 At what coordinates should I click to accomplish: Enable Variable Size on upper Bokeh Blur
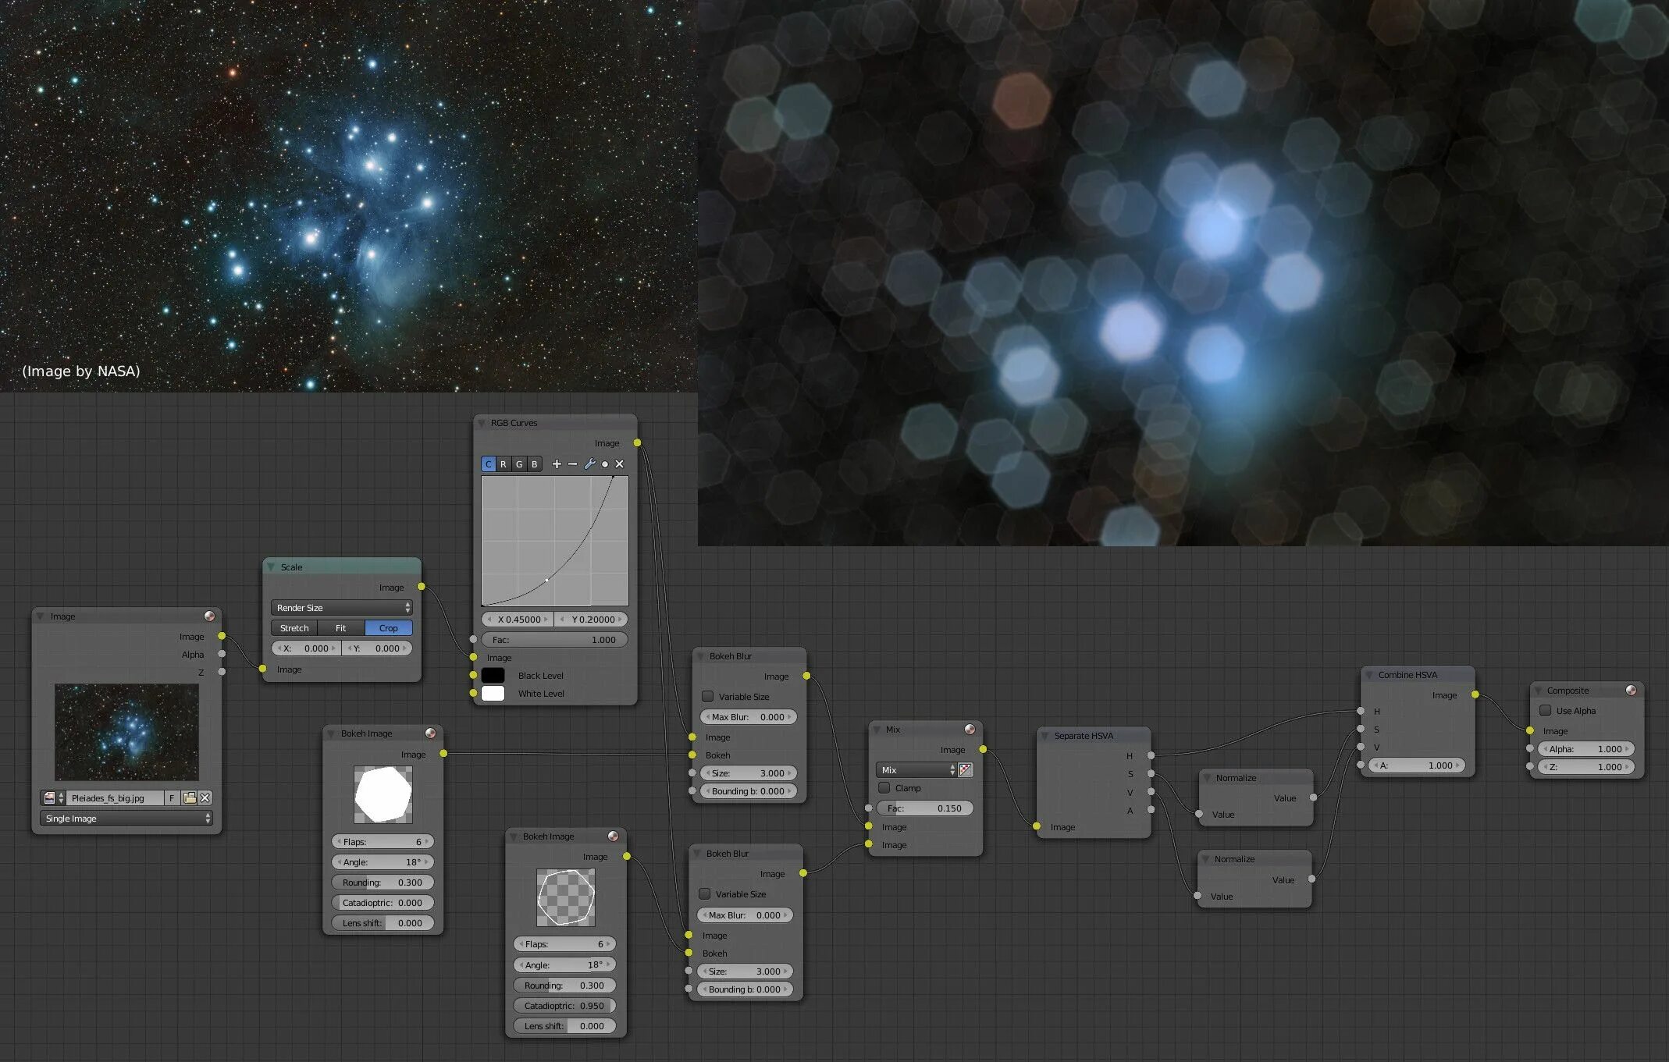click(x=708, y=696)
